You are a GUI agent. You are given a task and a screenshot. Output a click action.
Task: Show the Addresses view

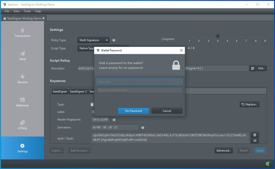22,102
